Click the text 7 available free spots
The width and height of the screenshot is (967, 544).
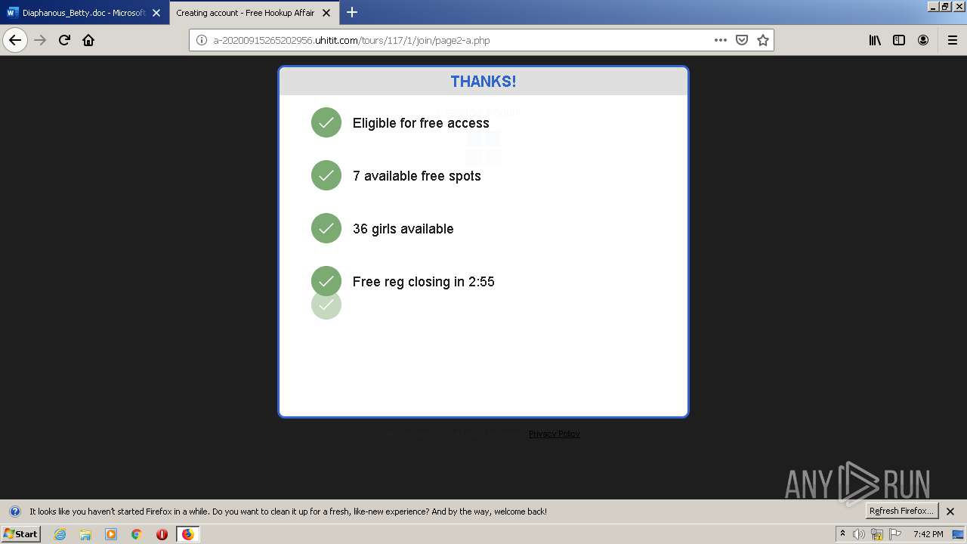[417, 176]
